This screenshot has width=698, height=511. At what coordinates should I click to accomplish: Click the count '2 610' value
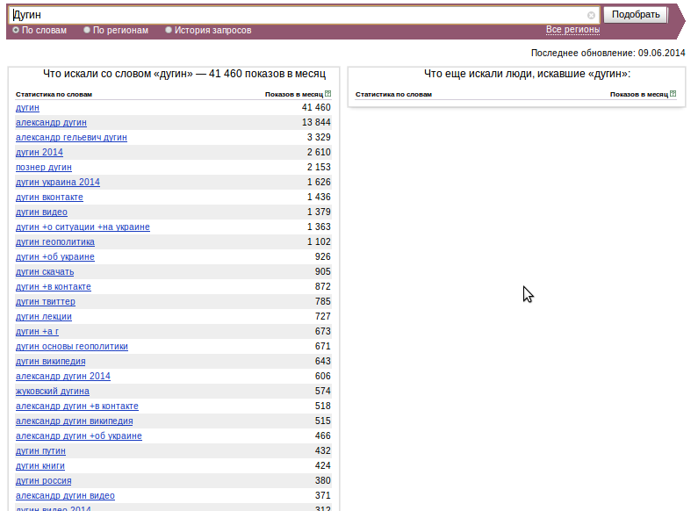pyautogui.click(x=319, y=152)
